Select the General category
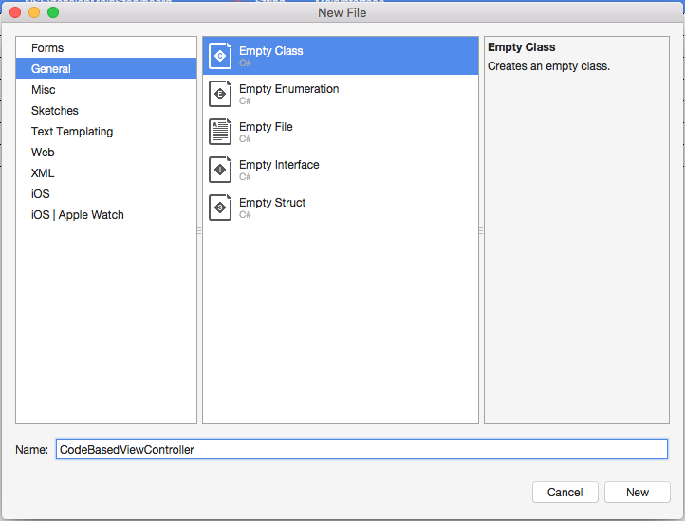Viewport: 685px width, 521px height. tap(106, 68)
